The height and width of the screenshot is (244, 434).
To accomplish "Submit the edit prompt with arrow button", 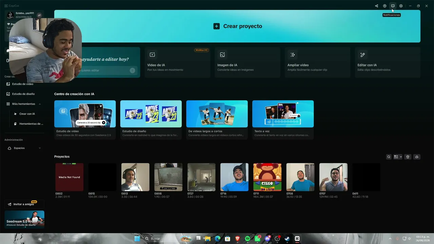I will coord(132,70).
